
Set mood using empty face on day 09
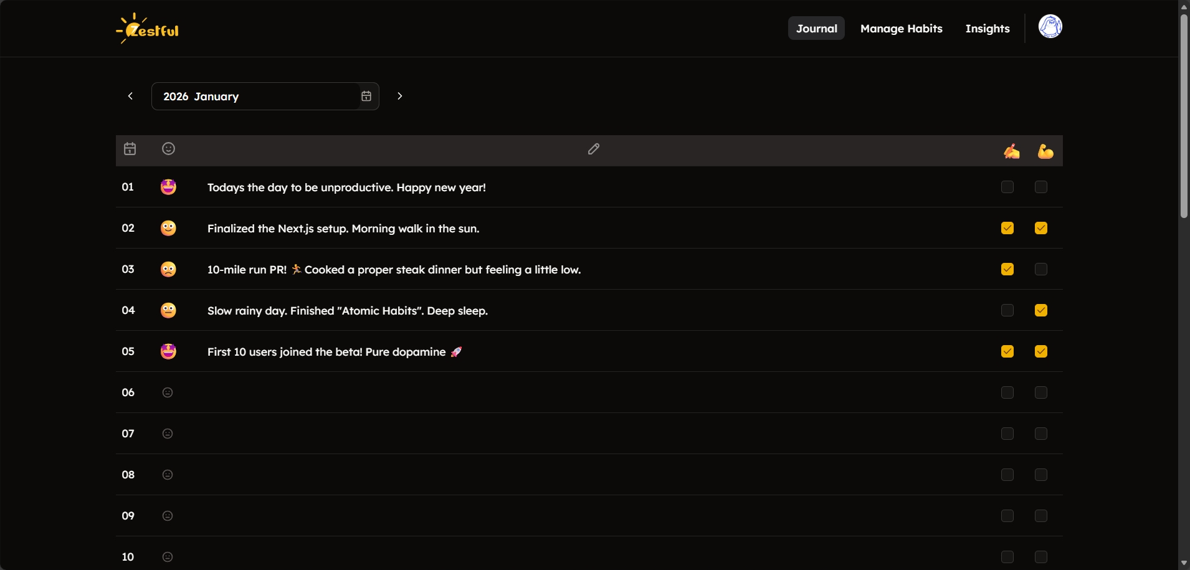click(x=168, y=516)
